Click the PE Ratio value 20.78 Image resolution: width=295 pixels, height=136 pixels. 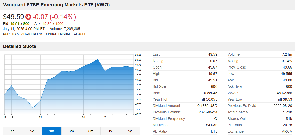point(288,125)
